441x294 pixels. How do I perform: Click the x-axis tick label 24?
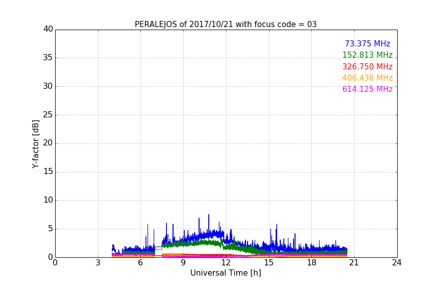pyautogui.click(x=397, y=263)
